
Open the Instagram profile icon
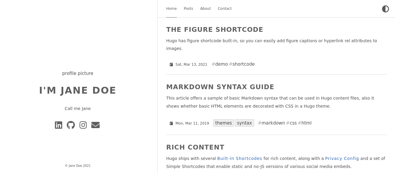pyautogui.click(x=83, y=125)
